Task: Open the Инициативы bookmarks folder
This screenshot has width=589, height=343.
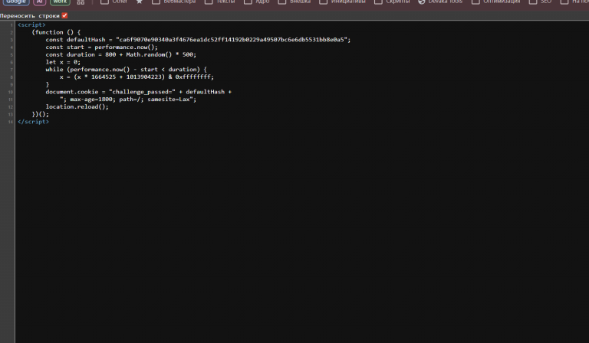Action: pos(343,2)
